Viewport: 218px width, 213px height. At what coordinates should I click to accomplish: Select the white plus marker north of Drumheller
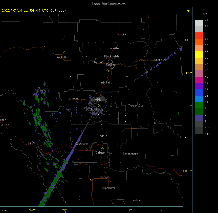point(155,95)
